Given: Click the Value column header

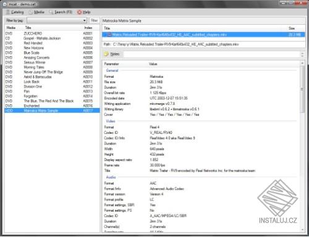Looking at the screenshot, I should tap(153, 64).
